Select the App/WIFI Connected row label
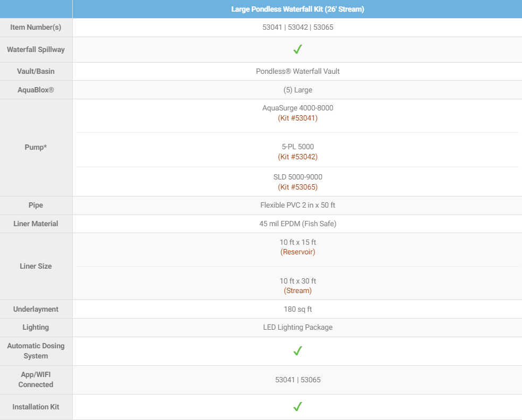Image resolution: width=522 pixels, height=420 pixels. click(36, 379)
